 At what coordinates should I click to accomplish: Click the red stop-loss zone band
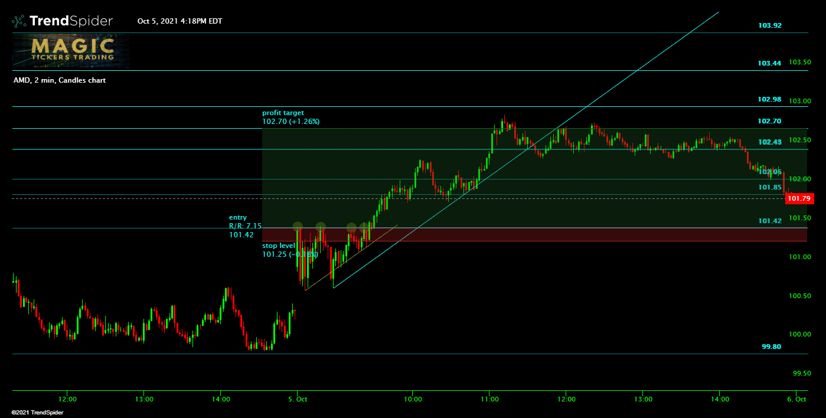click(x=531, y=234)
